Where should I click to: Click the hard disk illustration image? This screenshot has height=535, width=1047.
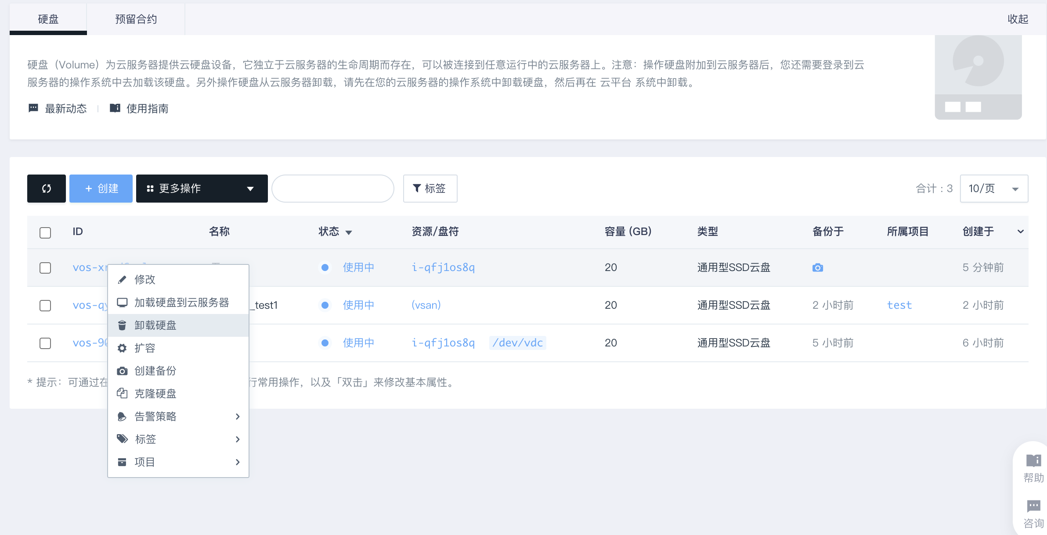[978, 78]
